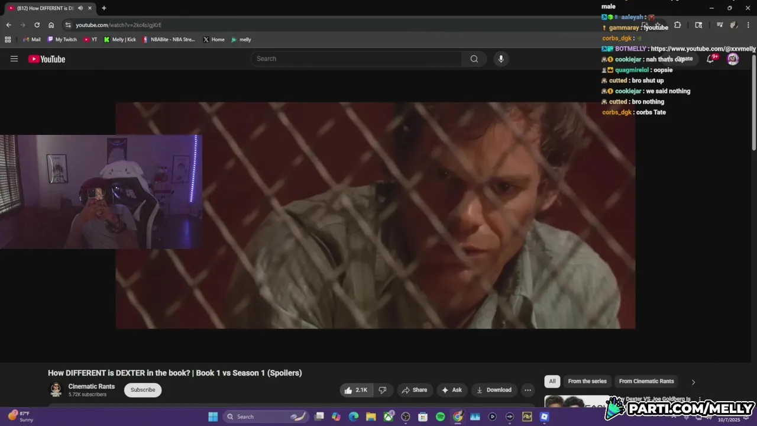Image resolution: width=757 pixels, height=426 pixels.
Task: Open the melly bookmark
Action: (x=241, y=40)
